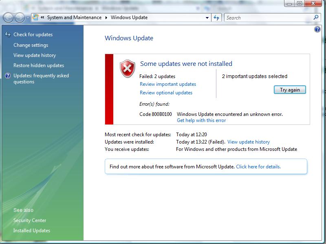This screenshot has height=244, width=326.
Task: Click the Failed: 2 updates text
Action: [x=157, y=76]
